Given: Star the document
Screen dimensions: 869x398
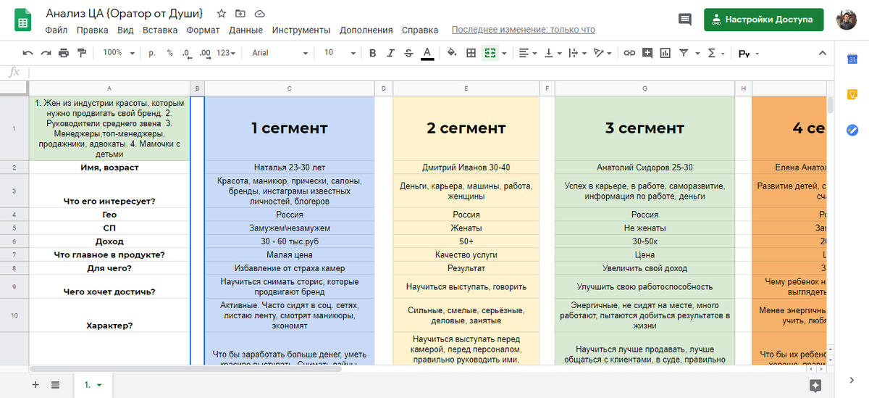Looking at the screenshot, I should click(222, 14).
